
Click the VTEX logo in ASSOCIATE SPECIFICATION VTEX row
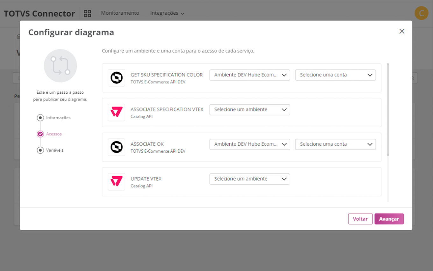117,113
